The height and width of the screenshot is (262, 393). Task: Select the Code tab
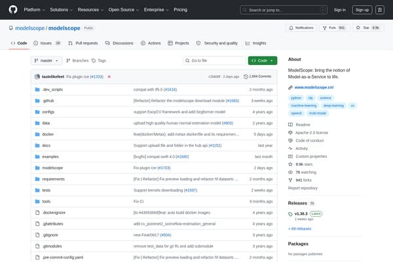[19, 43]
